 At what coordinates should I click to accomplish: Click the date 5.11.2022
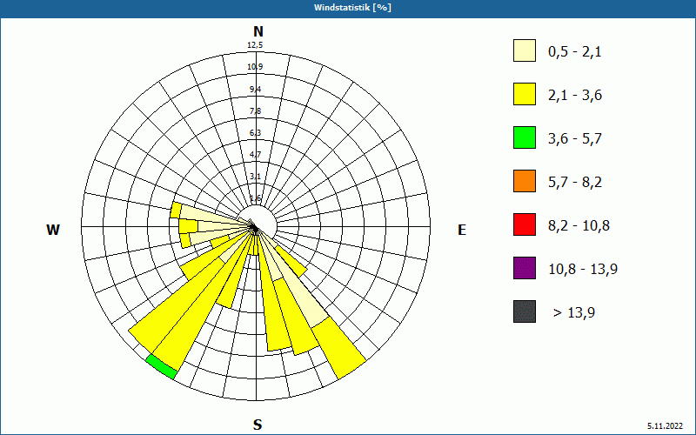[x=665, y=426]
